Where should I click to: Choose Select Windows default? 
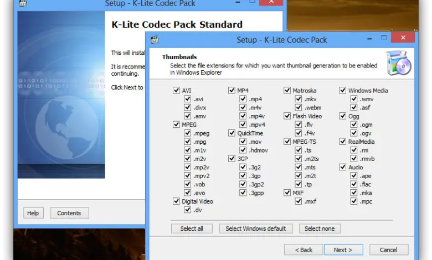(x=256, y=228)
